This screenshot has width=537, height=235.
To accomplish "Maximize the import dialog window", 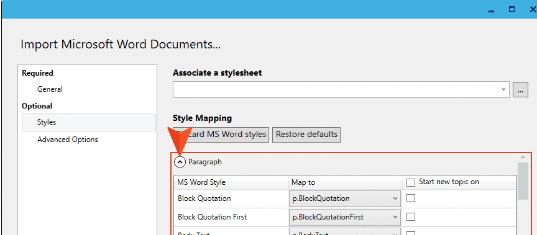I will click(512, 9).
